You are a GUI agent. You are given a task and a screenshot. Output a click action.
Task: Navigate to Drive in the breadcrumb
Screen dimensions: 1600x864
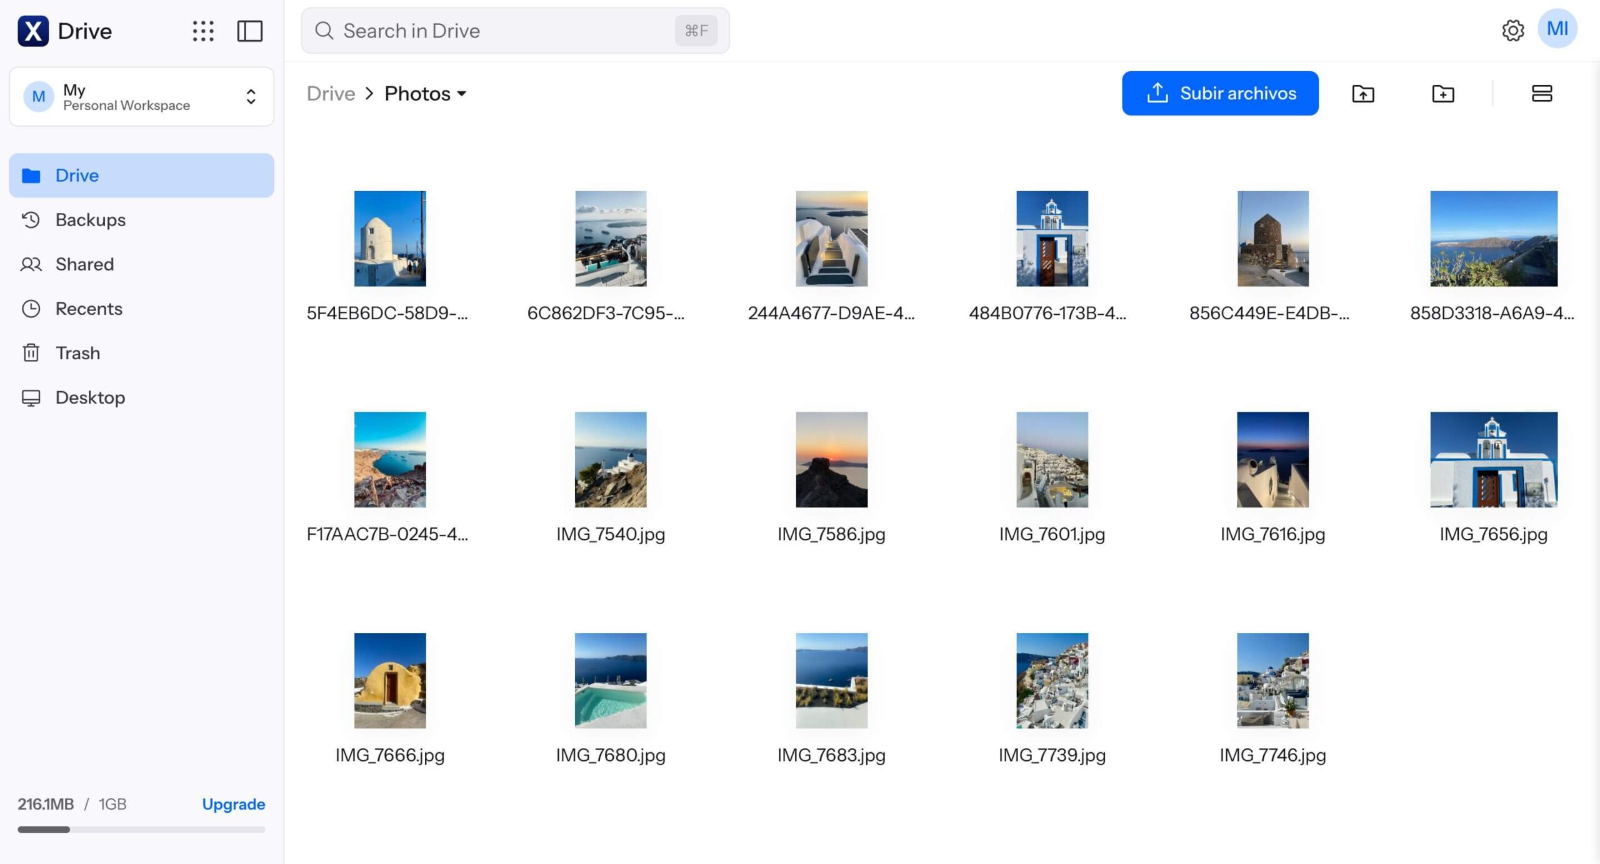coord(330,94)
